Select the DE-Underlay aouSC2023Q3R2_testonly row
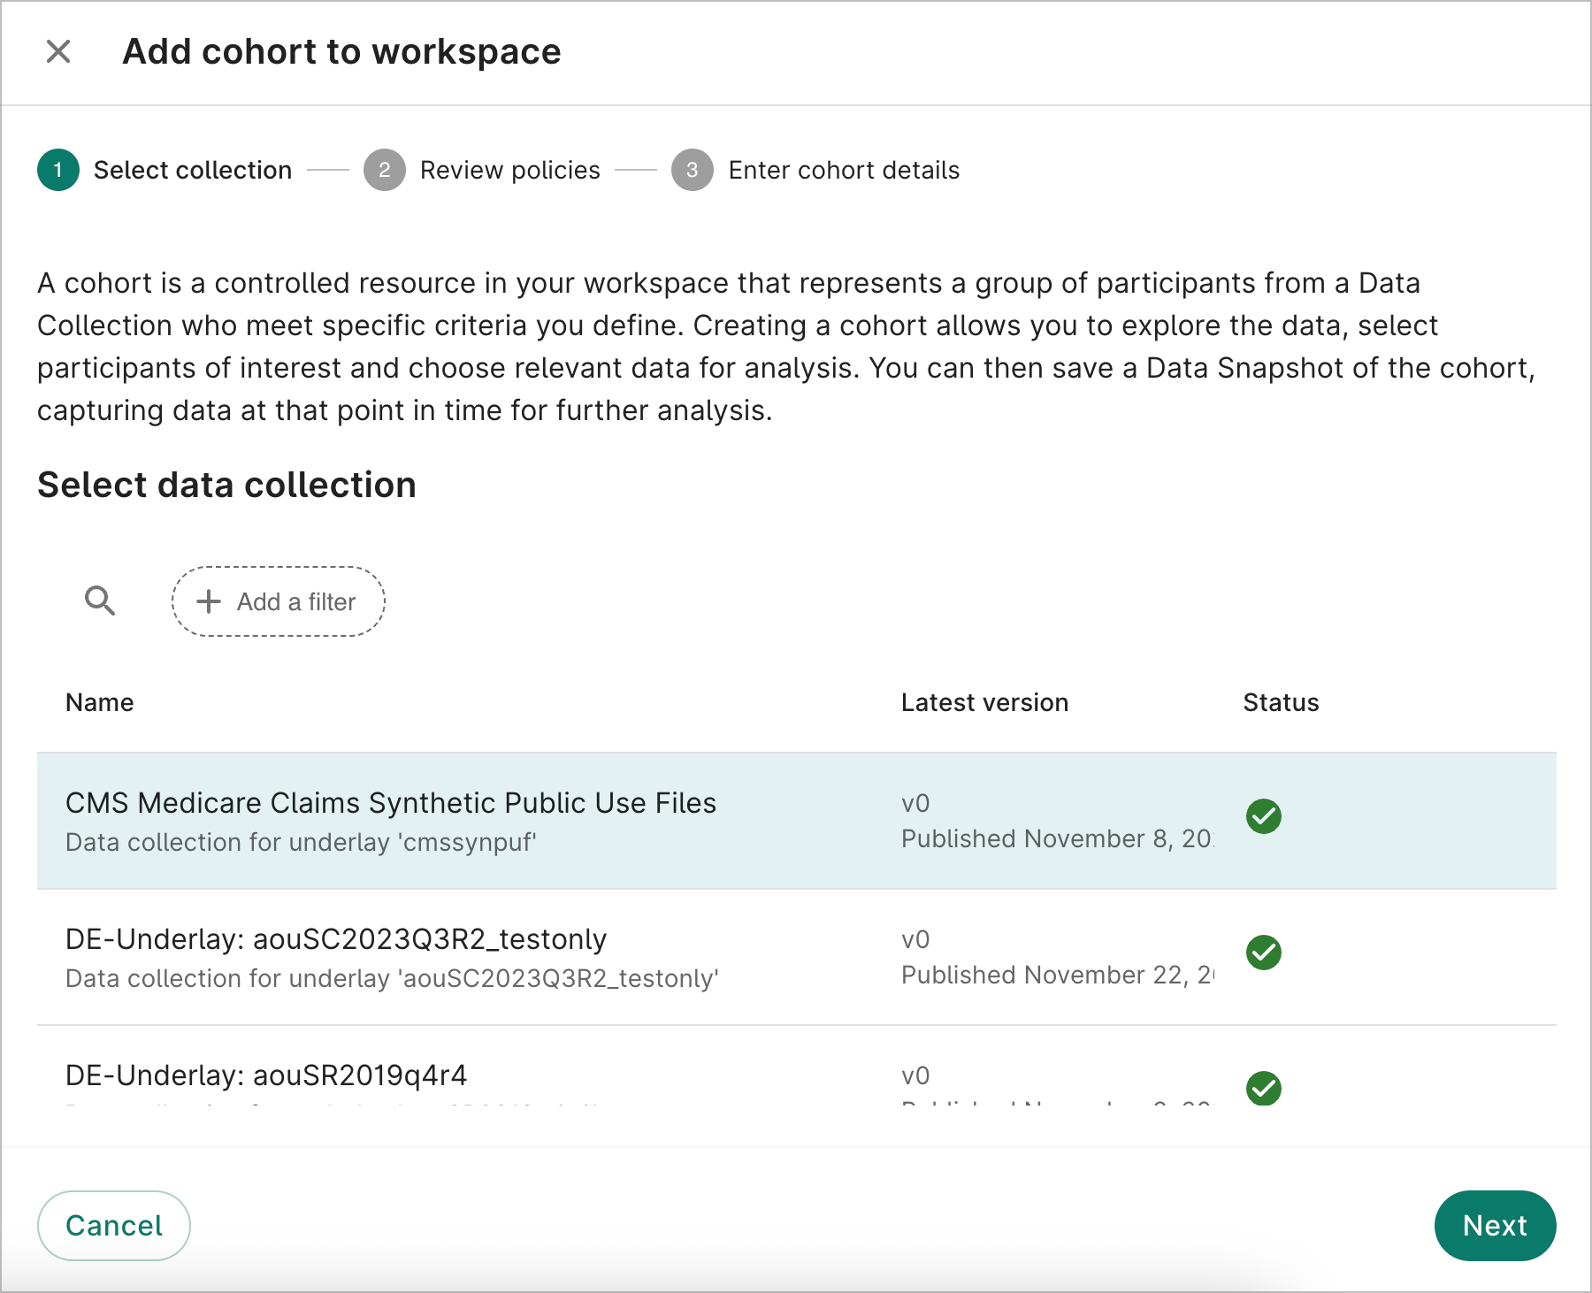The width and height of the screenshot is (1592, 1293). point(531,955)
